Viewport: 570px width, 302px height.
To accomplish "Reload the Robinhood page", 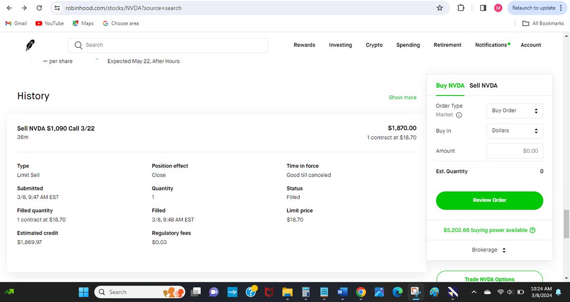I will (39, 8).
